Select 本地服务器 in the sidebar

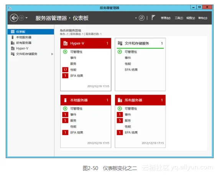(31, 37)
